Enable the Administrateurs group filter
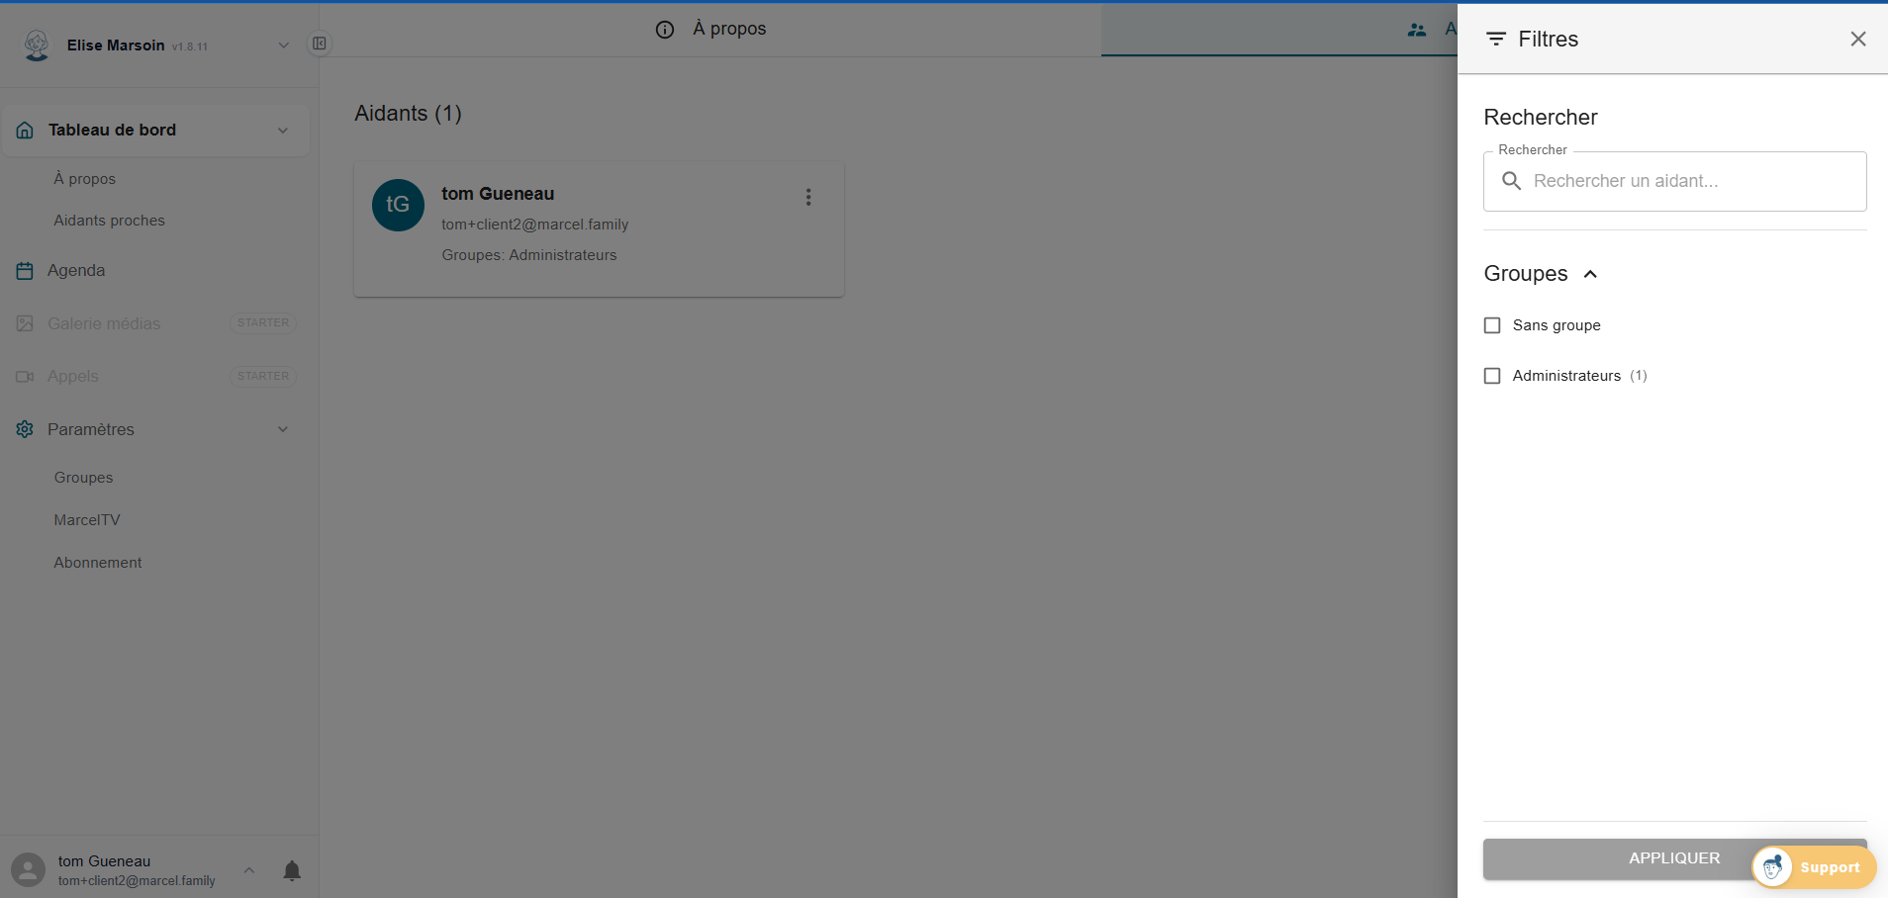This screenshot has width=1888, height=898. [1492, 376]
